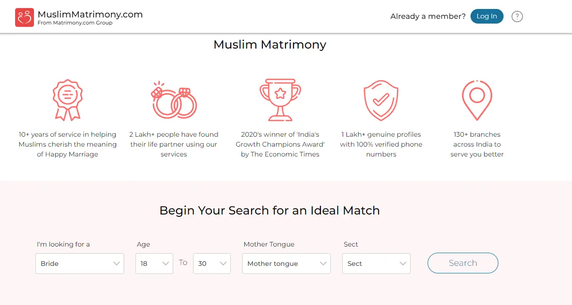Open the 'I'm looking for a' Bride dropdown

point(79,264)
